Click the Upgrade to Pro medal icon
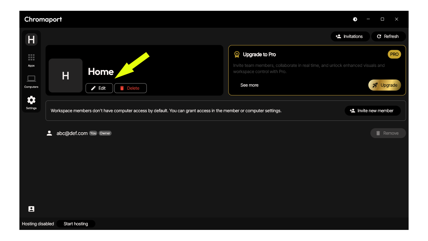The height and width of the screenshot is (241, 428). [237, 55]
